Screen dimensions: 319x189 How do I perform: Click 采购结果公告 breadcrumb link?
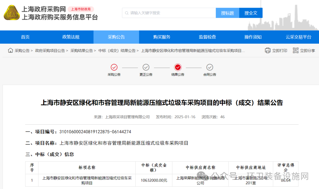coord(82,51)
